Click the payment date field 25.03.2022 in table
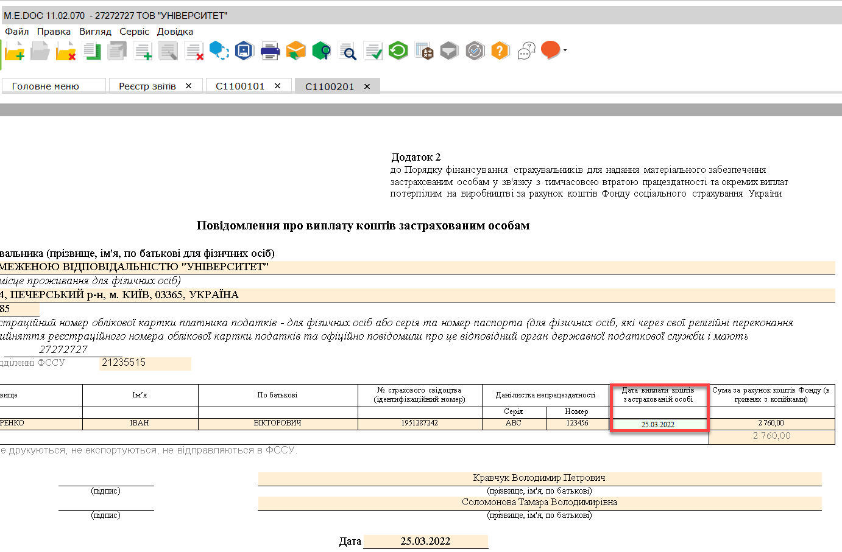Image resolution: width=842 pixels, height=552 pixels. coord(658,424)
